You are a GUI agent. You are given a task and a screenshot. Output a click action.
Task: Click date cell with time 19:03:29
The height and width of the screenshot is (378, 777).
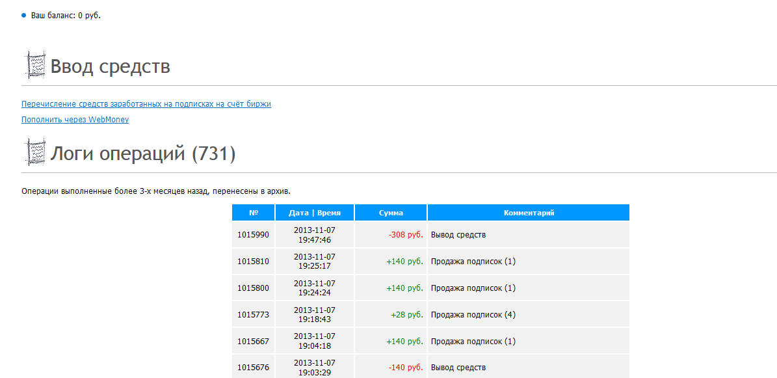point(315,368)
